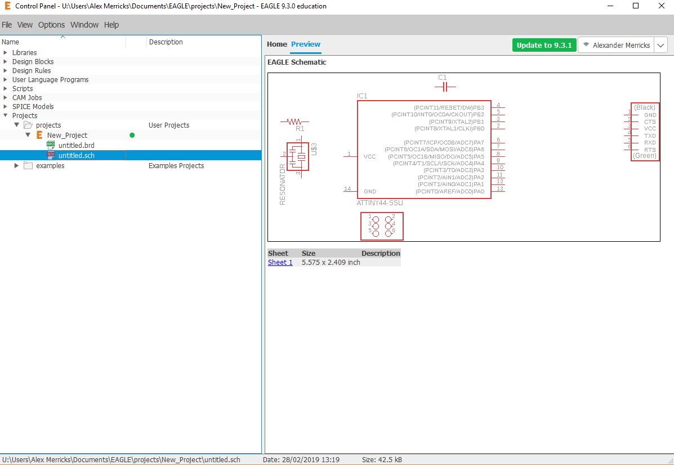Image resolution: width=674 pixels, height=465 pixels.
Task: Open the File menu
Action: tap(7, 25)
